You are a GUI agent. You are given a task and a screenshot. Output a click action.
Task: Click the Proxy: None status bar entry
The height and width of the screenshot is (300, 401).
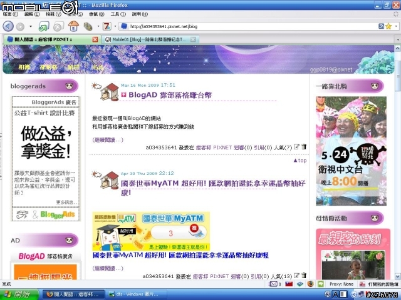coord(341,284)
